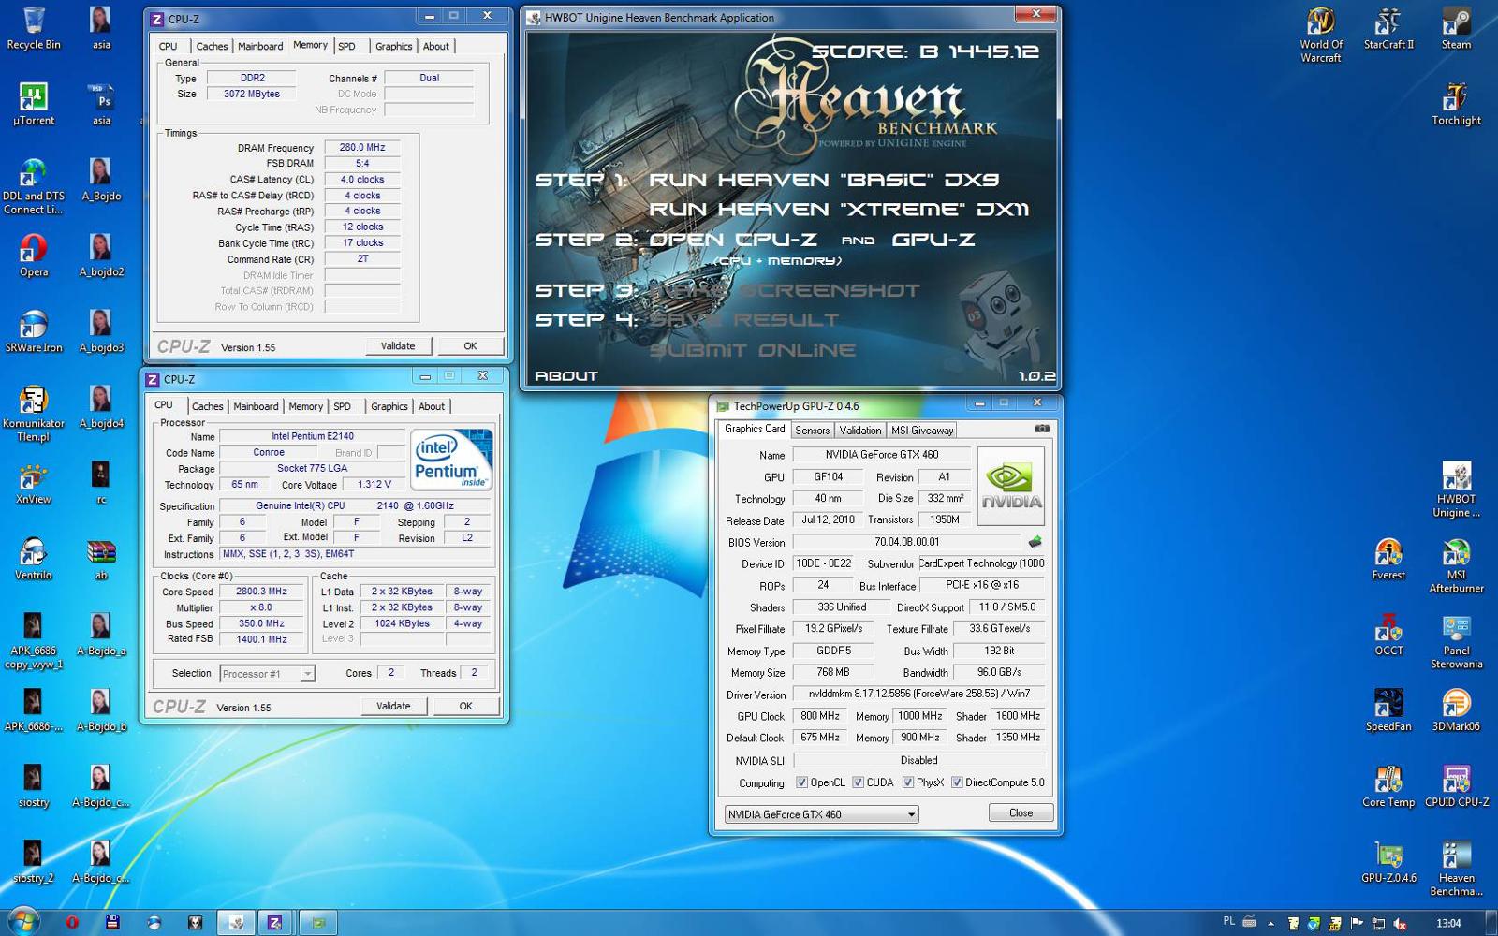Click OK in the upper CPU-Z window
Image resolution: width=1498 pixels, height=936 pixels.
[470, 346]
